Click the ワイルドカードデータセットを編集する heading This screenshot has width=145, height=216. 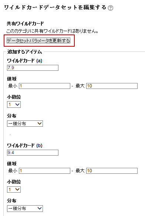(55, 7)
